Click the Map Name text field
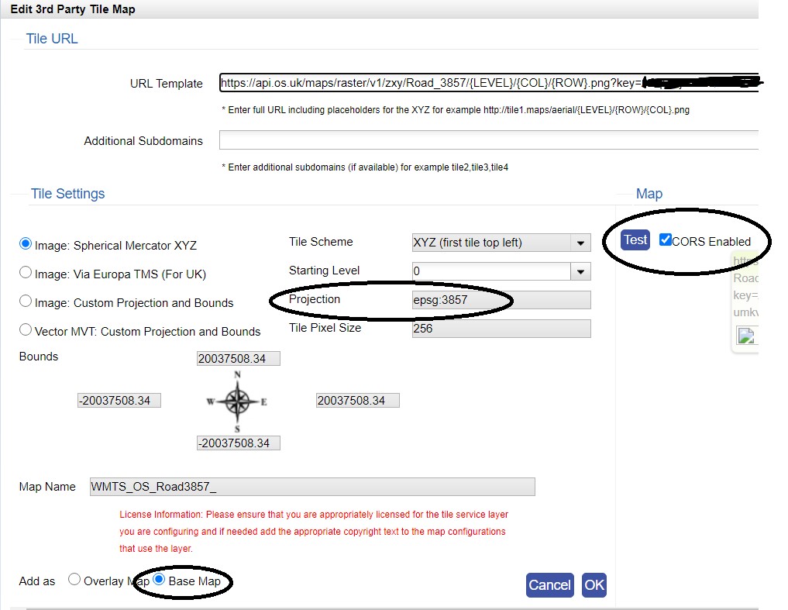Image resolution: width=788 pixels, height=610 pixels. click(312, 487)
